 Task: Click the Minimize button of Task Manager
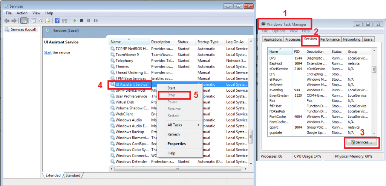coord(358,24)
